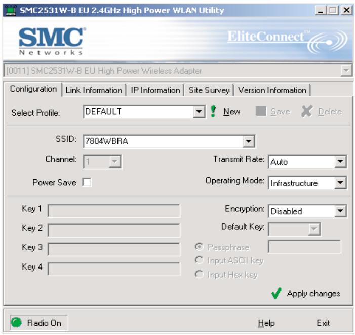Enable the Power Save checkbox
Viewport: 355px width, 335px height.
coord(87,182)
